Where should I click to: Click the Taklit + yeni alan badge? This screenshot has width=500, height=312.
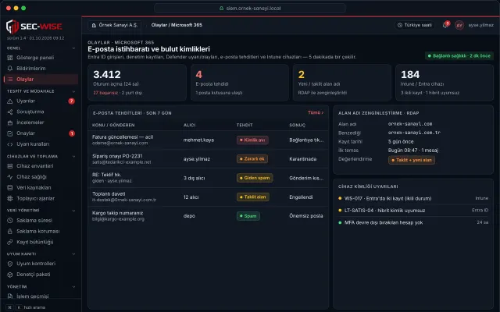pos(412,160)
